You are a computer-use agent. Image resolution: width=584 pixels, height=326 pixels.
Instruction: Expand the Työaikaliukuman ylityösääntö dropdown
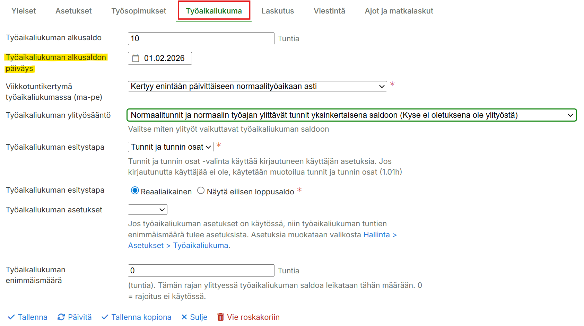(x=351, y=115)
